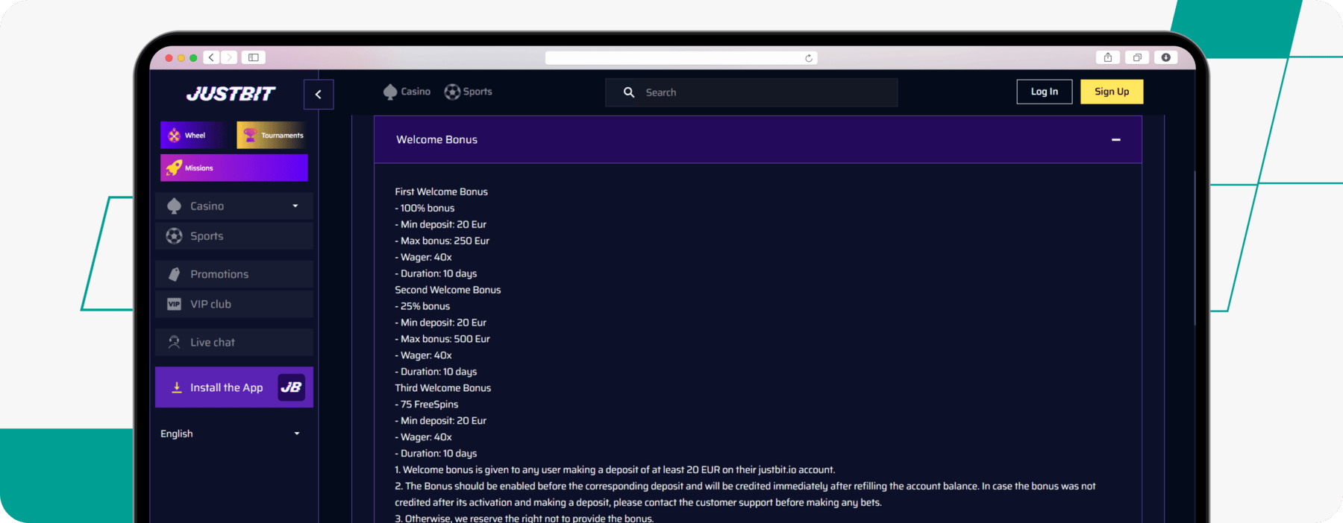Open the browser tabs overview icon
The image size is (1343, 523).
[1137, 57]
